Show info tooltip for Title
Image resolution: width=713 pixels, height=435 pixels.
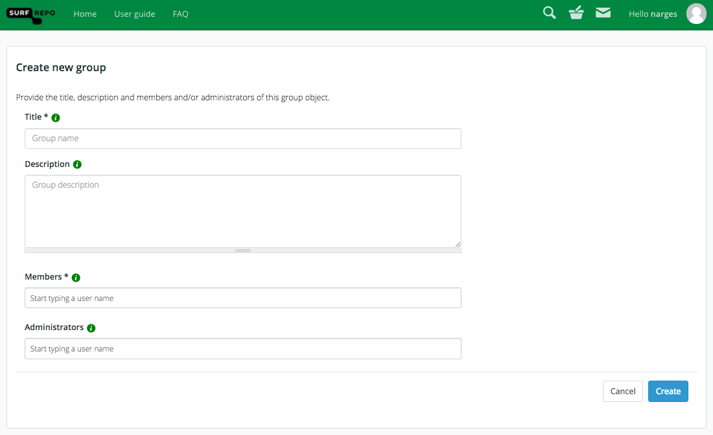coord(56,118)
